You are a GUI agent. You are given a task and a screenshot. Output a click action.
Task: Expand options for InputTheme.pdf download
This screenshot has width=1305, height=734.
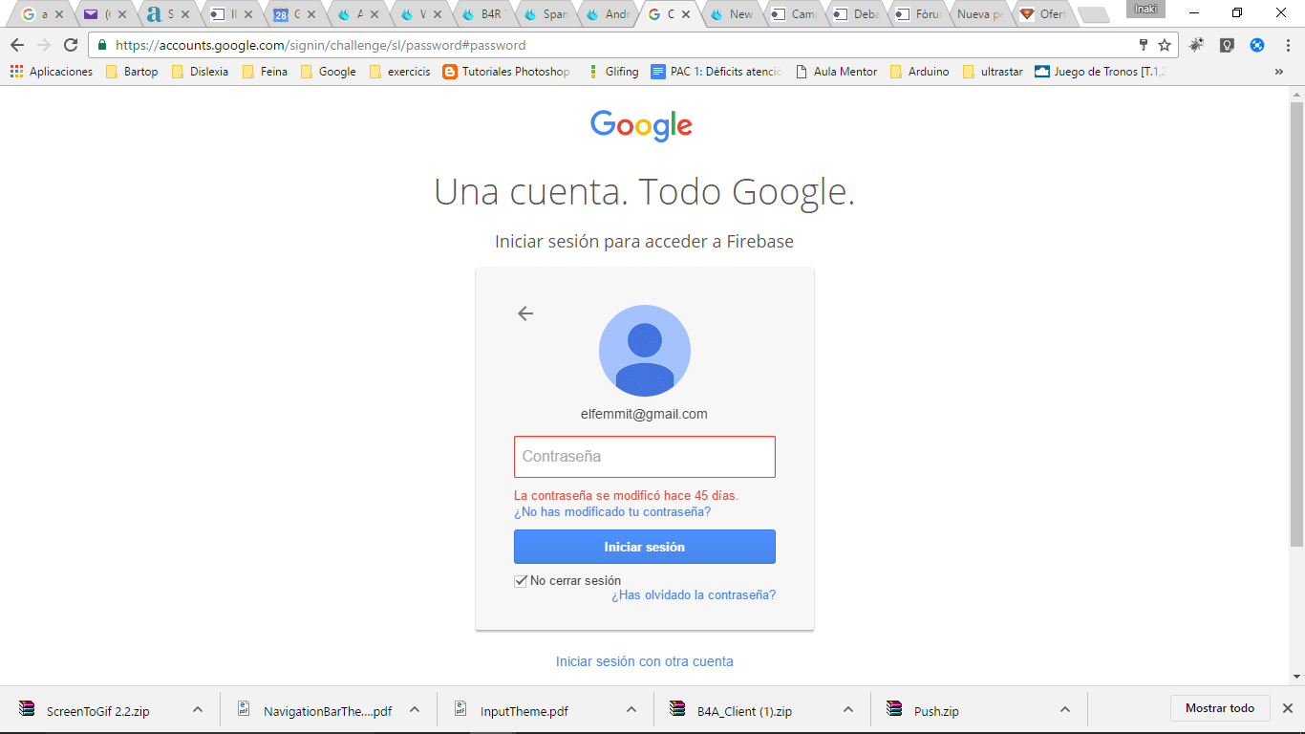point(631,709)
